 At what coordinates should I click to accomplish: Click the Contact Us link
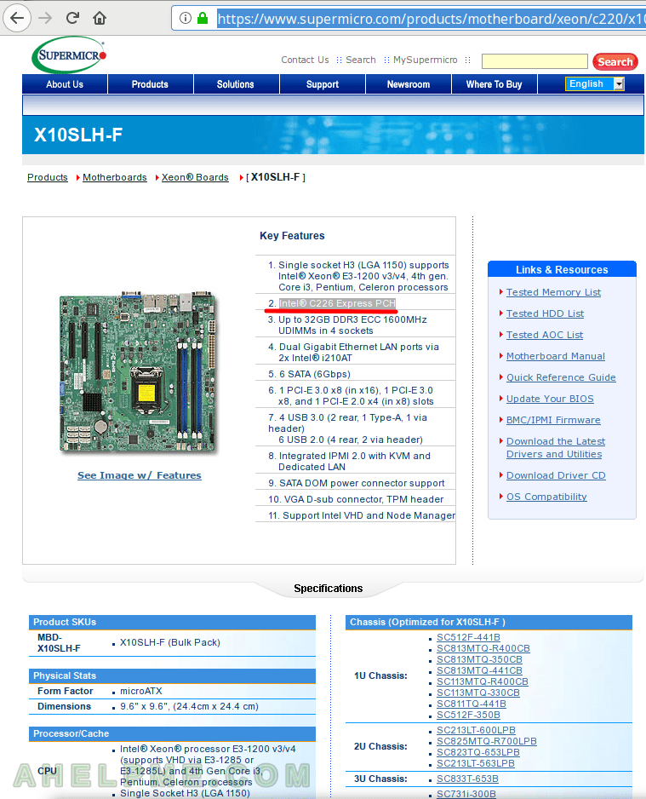(305, 60)
